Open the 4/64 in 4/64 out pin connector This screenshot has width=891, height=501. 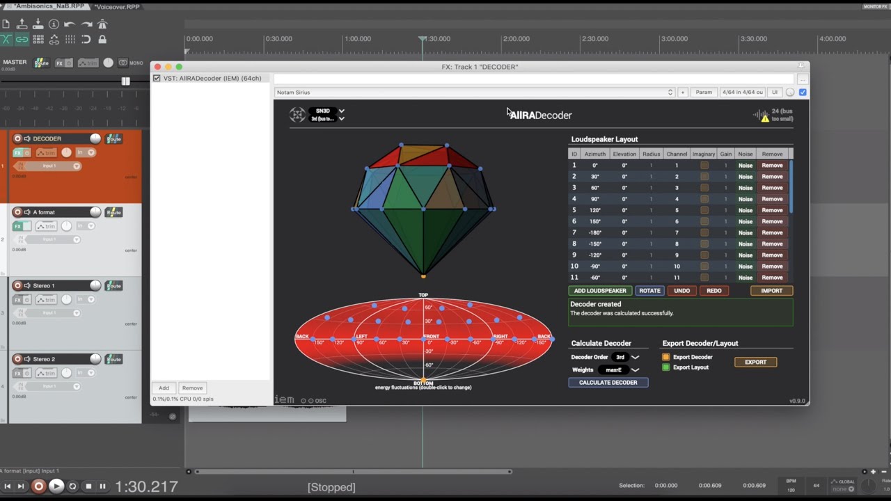click(x=742, y=92)
